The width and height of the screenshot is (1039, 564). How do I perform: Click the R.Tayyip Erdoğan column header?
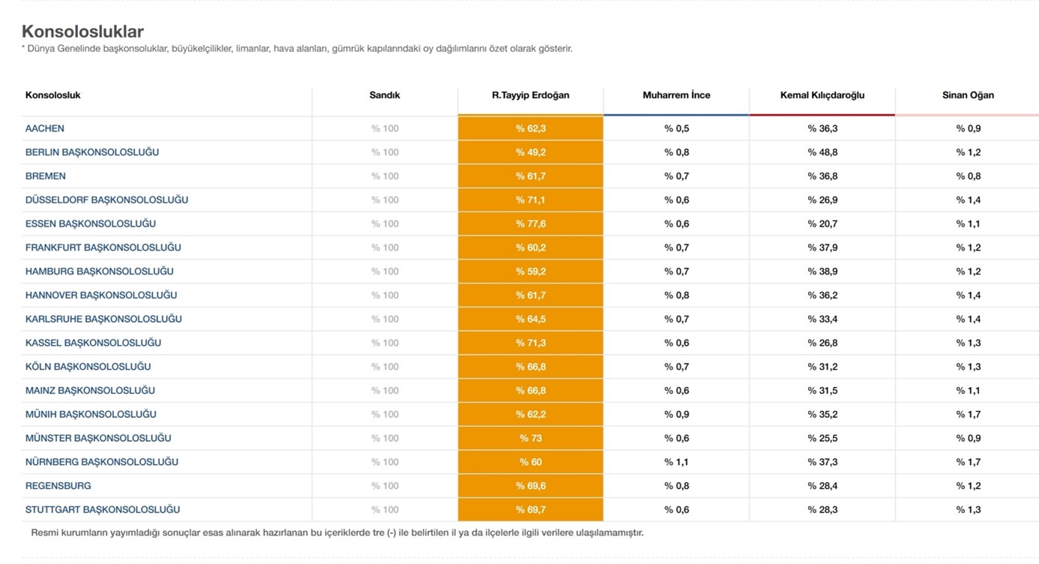pos(530,95)
